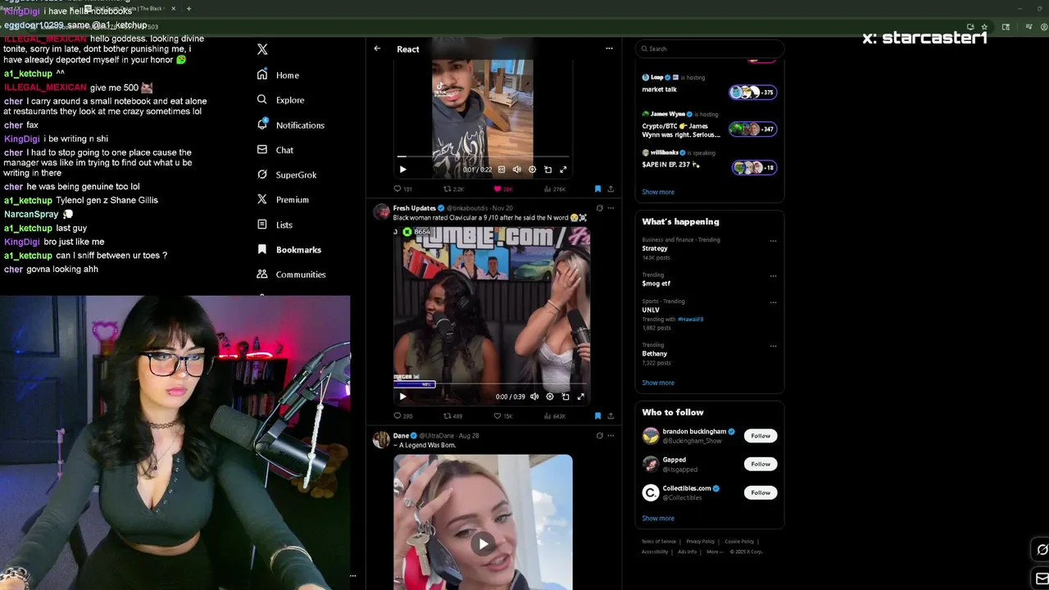The width and height of the screenshot is (1049, 590).
Task: Remove bookmark on the 643K views post
Action: tap(597, 416)
